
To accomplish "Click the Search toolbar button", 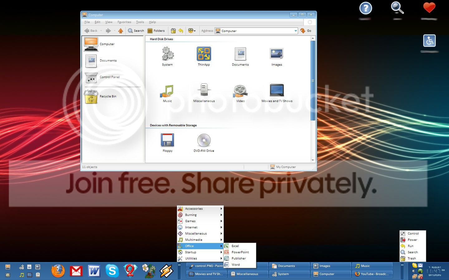I will 136,31.
